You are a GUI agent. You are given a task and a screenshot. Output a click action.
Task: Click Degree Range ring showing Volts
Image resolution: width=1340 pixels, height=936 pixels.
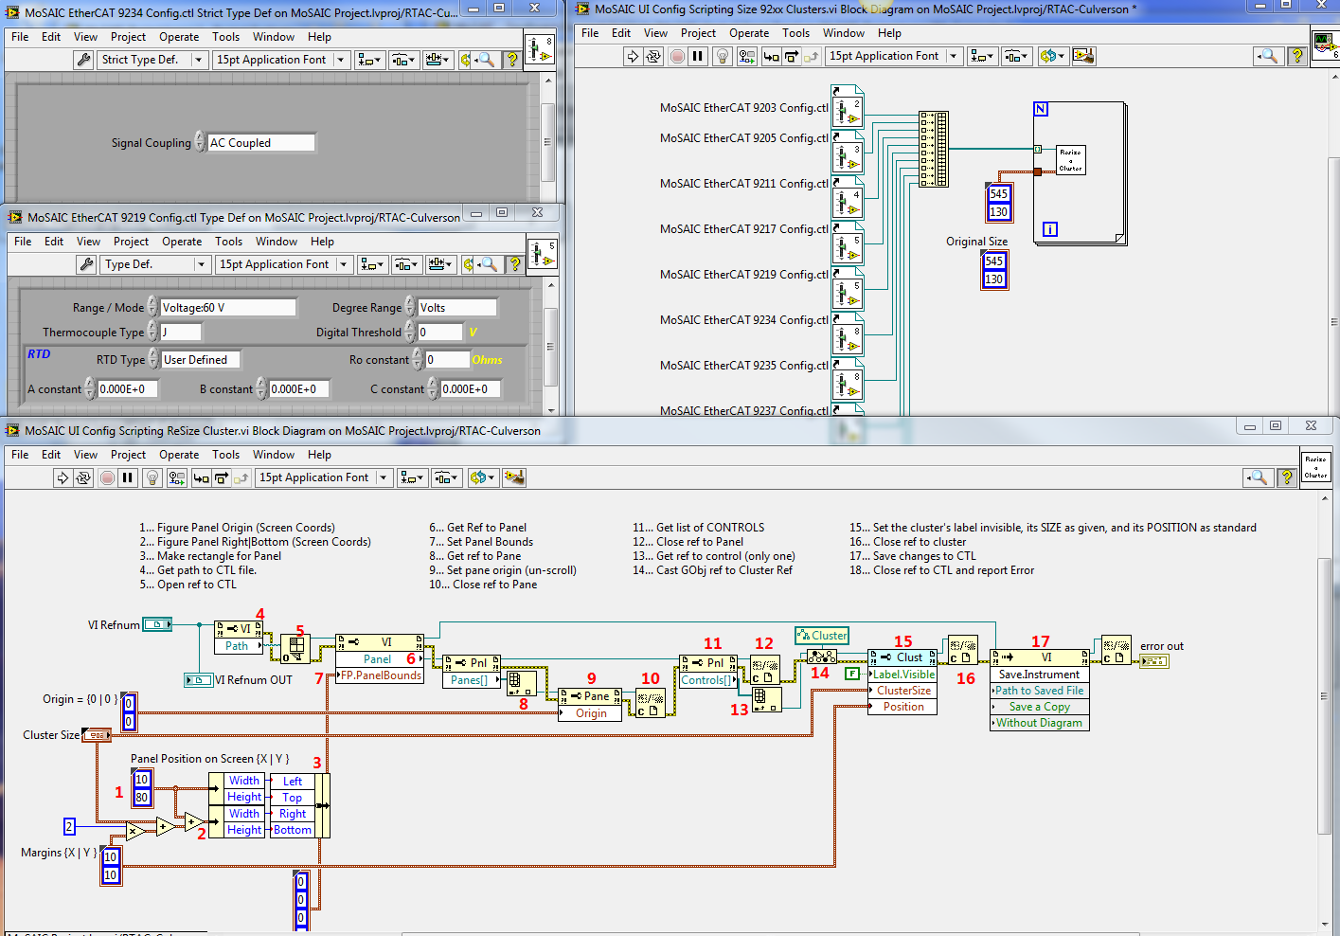tap(456, 307)
